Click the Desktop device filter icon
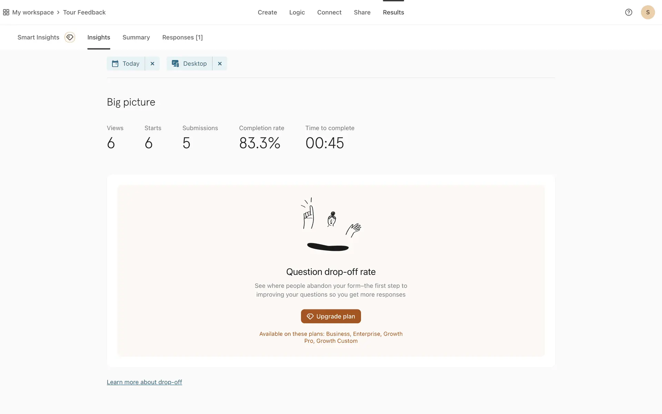 (x=175, y=64)
